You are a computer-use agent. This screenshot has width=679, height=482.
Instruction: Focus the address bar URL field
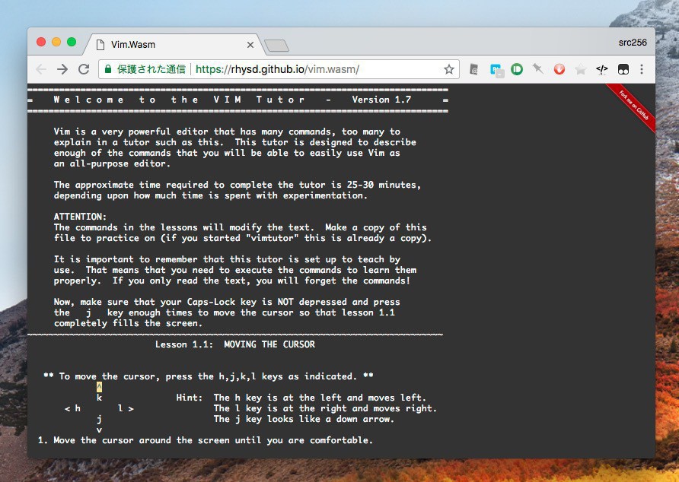(277, 69)
